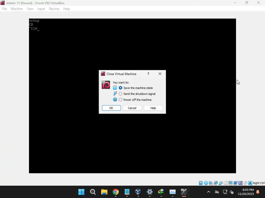265x198 pixels.
Task: Select Save the machine state option
Action: [x=136, y=88]
